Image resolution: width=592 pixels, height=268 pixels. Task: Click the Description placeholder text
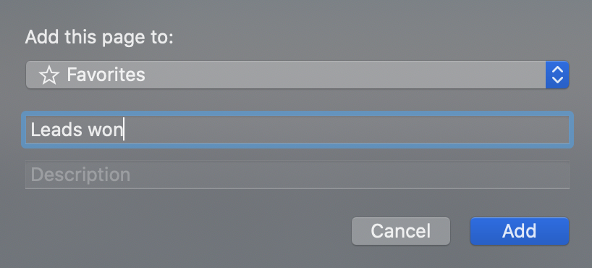point(80,175)
